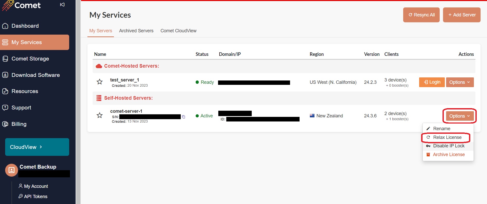487x204 pixels.
Task: Switch to the Archived Servers tab
Action: click(136, 31)
